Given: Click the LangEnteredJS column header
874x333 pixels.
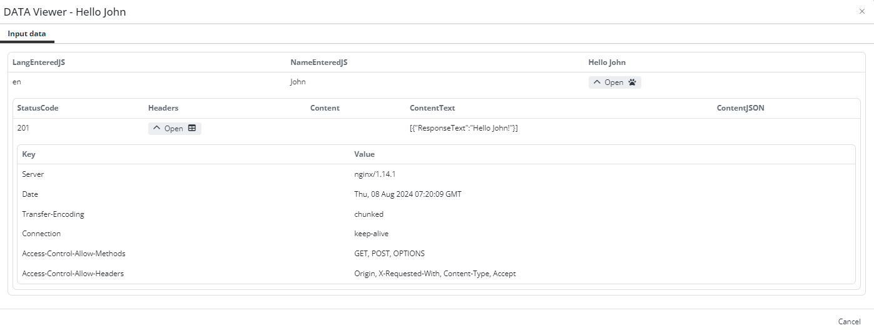Looking at the screenshot, I should 39,62.
